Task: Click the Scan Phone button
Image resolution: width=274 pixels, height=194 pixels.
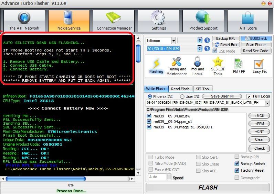Action: (x=255, y=45)
